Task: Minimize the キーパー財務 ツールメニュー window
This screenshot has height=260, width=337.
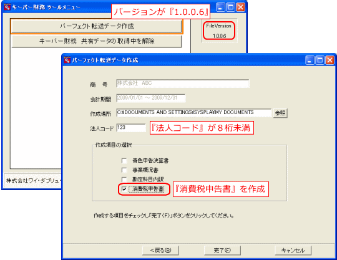Action: [x=220, y=7]
